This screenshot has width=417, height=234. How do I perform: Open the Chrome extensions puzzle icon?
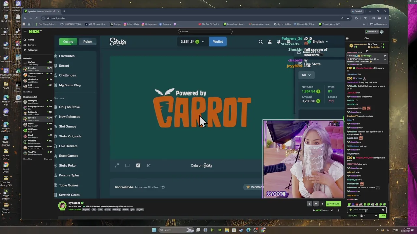point(356,18)
